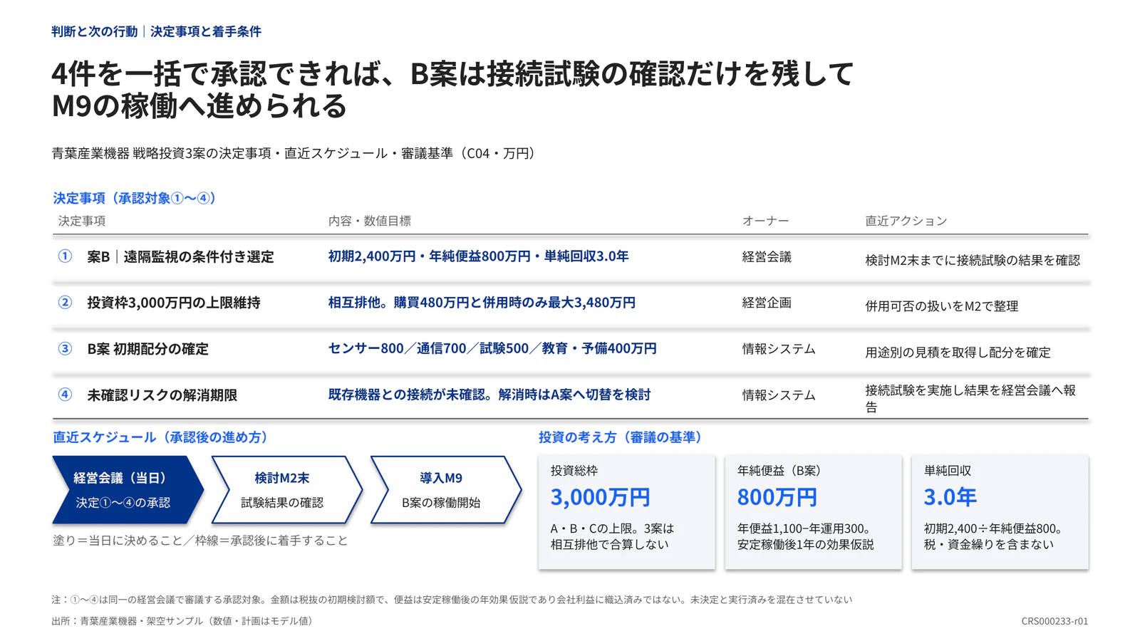This screenshot has width=1140, height=641.
Task: Select the 経営会議（当日） filled arrow step
Action: (128, 490)
